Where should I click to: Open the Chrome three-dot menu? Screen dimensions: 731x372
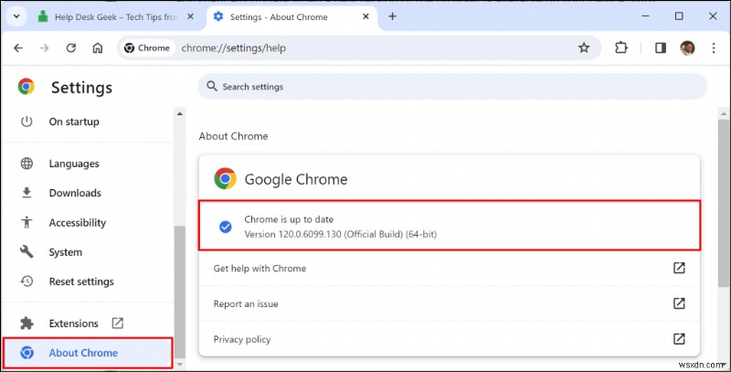click(714, 48)
